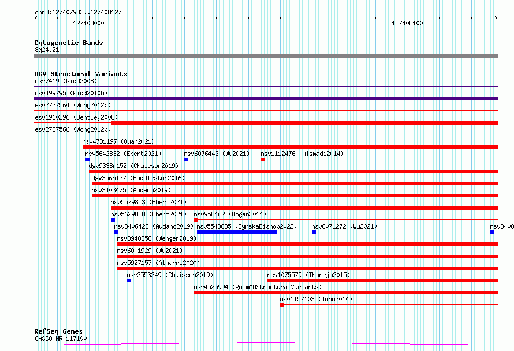
Task: Click the RefSeq Genes track title
Action: click(58, 331)
